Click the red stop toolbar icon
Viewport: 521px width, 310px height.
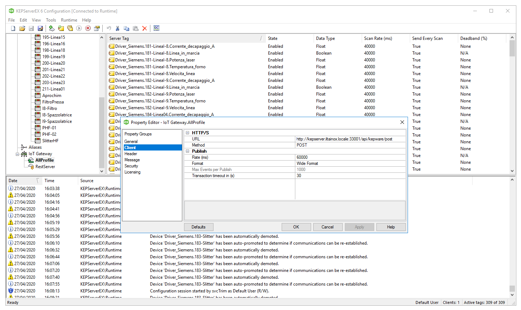click(x=88, y=28)
